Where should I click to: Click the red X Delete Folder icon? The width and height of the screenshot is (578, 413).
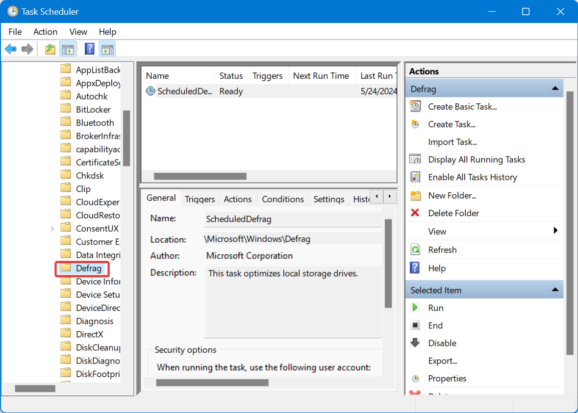click(x=415, y=213)
